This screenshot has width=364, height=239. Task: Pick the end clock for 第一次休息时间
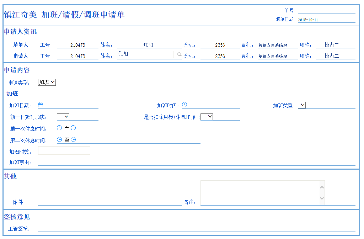[73, 128]
